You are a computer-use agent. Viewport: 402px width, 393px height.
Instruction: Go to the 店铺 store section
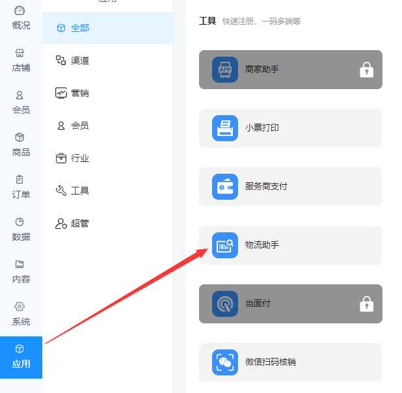point(21,61)
